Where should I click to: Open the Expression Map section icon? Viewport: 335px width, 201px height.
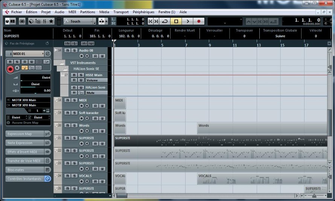(47, 134)
